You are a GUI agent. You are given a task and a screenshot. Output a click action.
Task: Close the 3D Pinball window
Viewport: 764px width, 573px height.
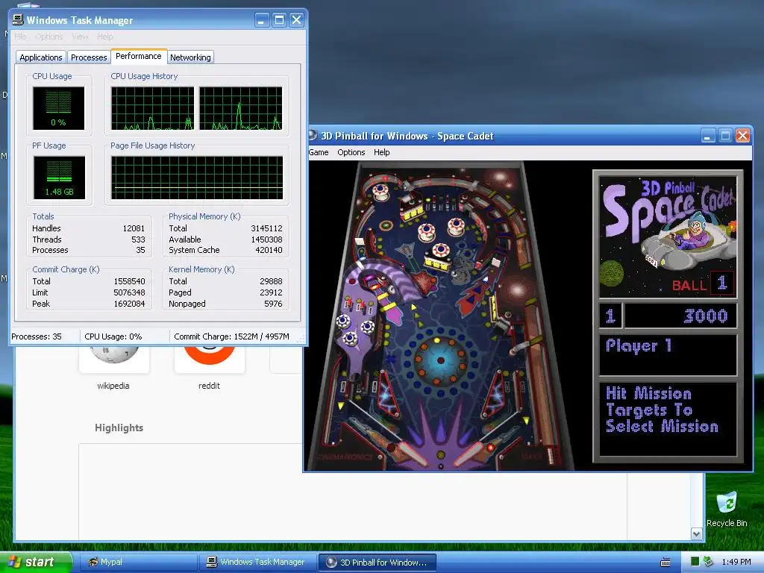click(x=742, y=136)
